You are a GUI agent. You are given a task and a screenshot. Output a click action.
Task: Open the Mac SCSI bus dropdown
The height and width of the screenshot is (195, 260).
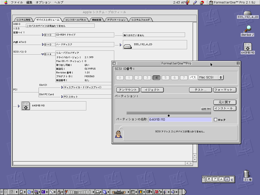tap(210, 77)
